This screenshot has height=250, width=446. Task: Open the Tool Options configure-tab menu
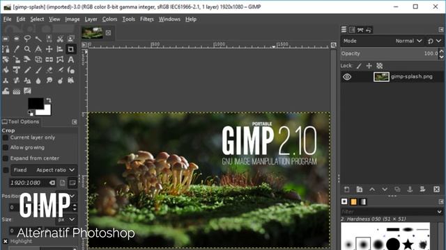tap(75, 122)
